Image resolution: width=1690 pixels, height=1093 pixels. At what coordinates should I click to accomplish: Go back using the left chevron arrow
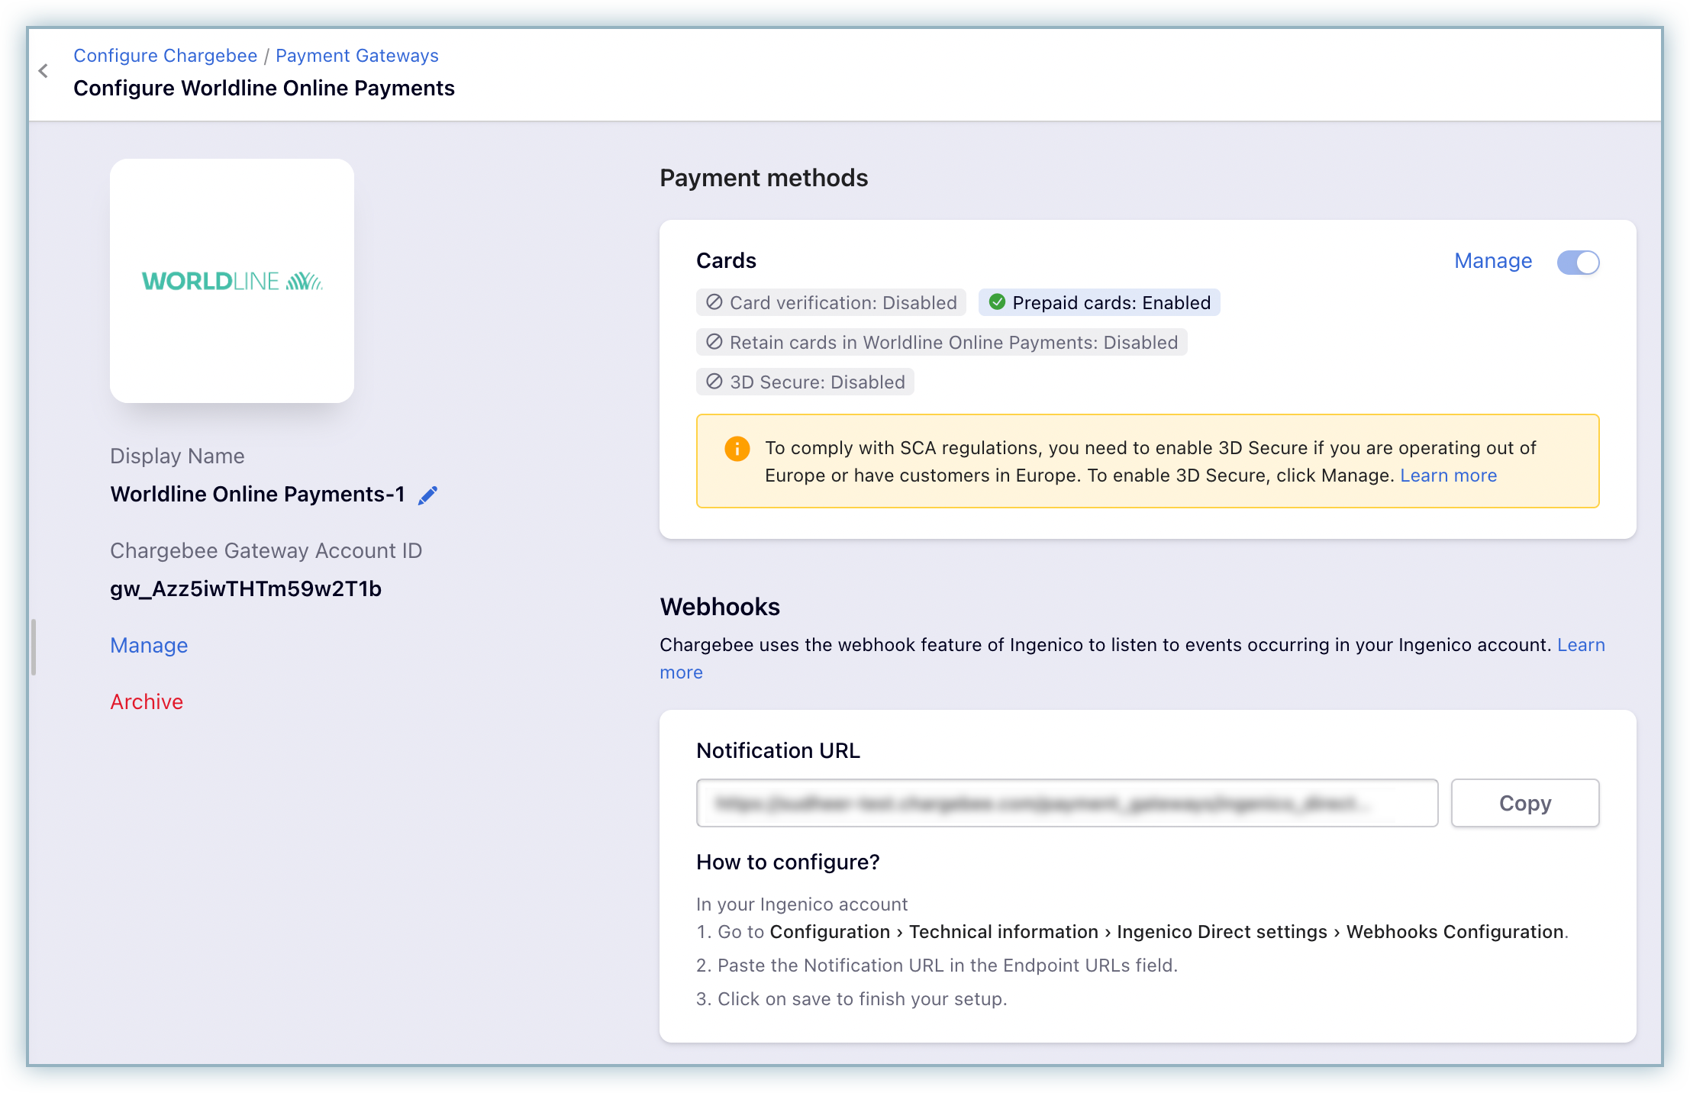[44, 71]
